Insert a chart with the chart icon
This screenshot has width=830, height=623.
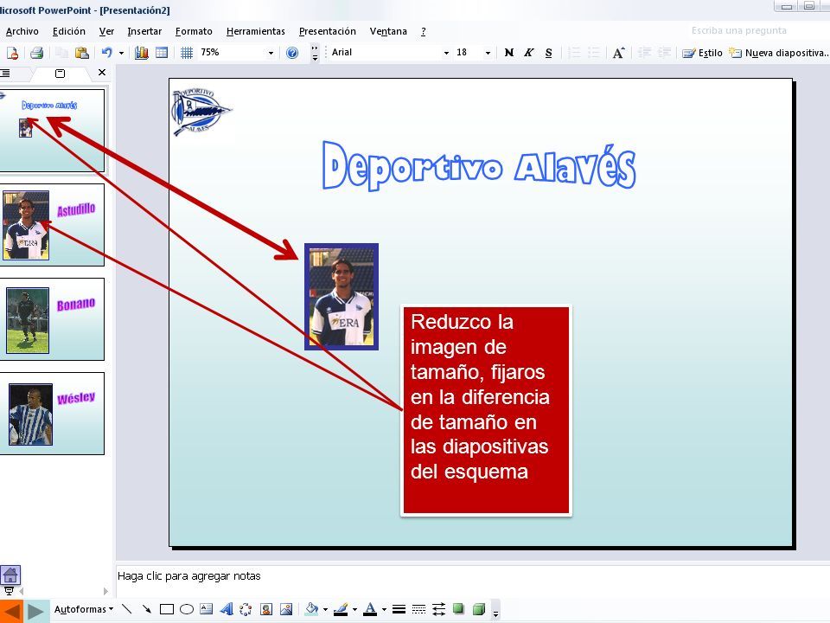pos(141,53)
